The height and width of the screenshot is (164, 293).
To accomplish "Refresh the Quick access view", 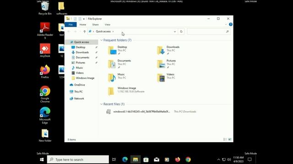I will point(181,31).
